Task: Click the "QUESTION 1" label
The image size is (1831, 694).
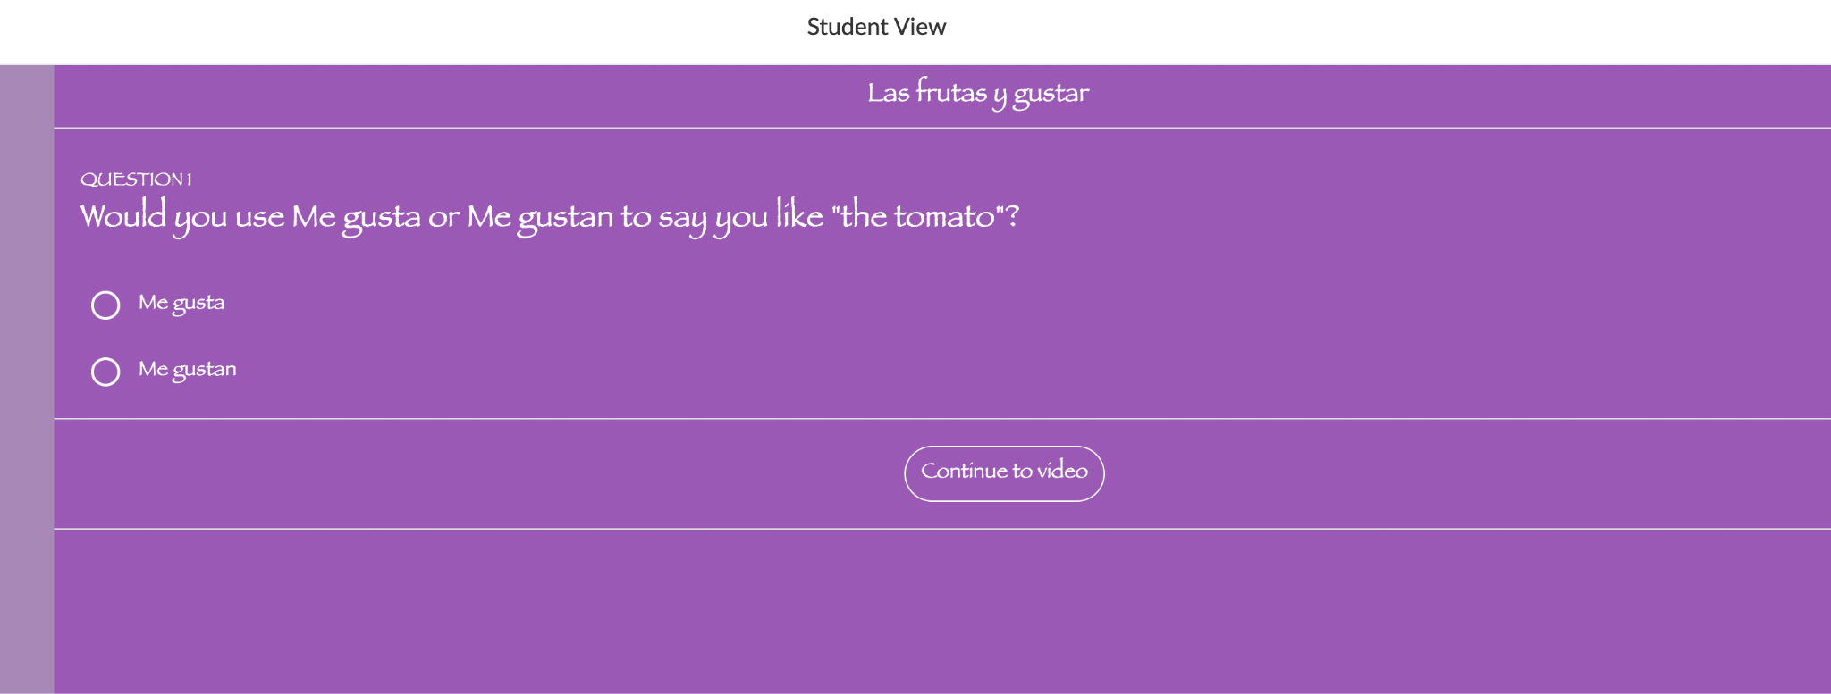Action: coord(136,180)
